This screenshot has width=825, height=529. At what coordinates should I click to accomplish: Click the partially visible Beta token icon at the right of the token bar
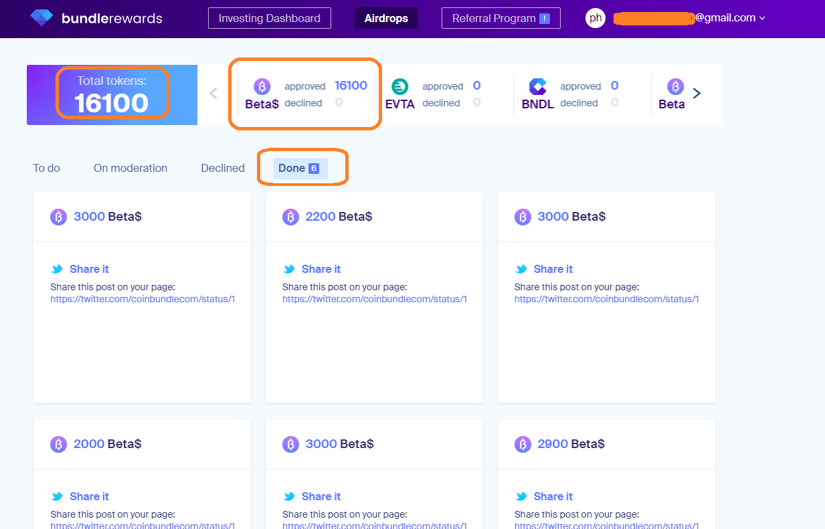[x=676, y=86]
